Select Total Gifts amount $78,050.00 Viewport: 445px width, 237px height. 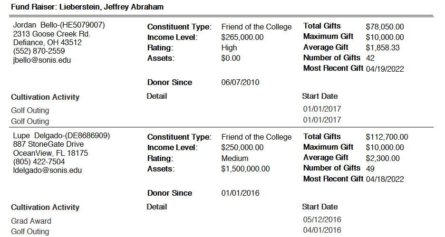[x=385, y=27]
